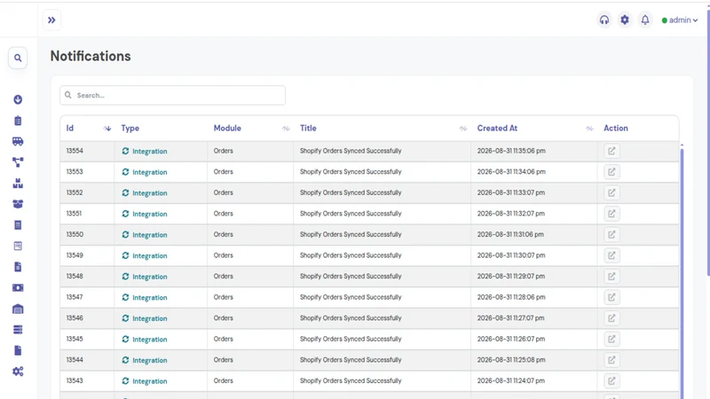Click timestamp 2026-08-31 11:30:07 pm

[x=511, y=255]
